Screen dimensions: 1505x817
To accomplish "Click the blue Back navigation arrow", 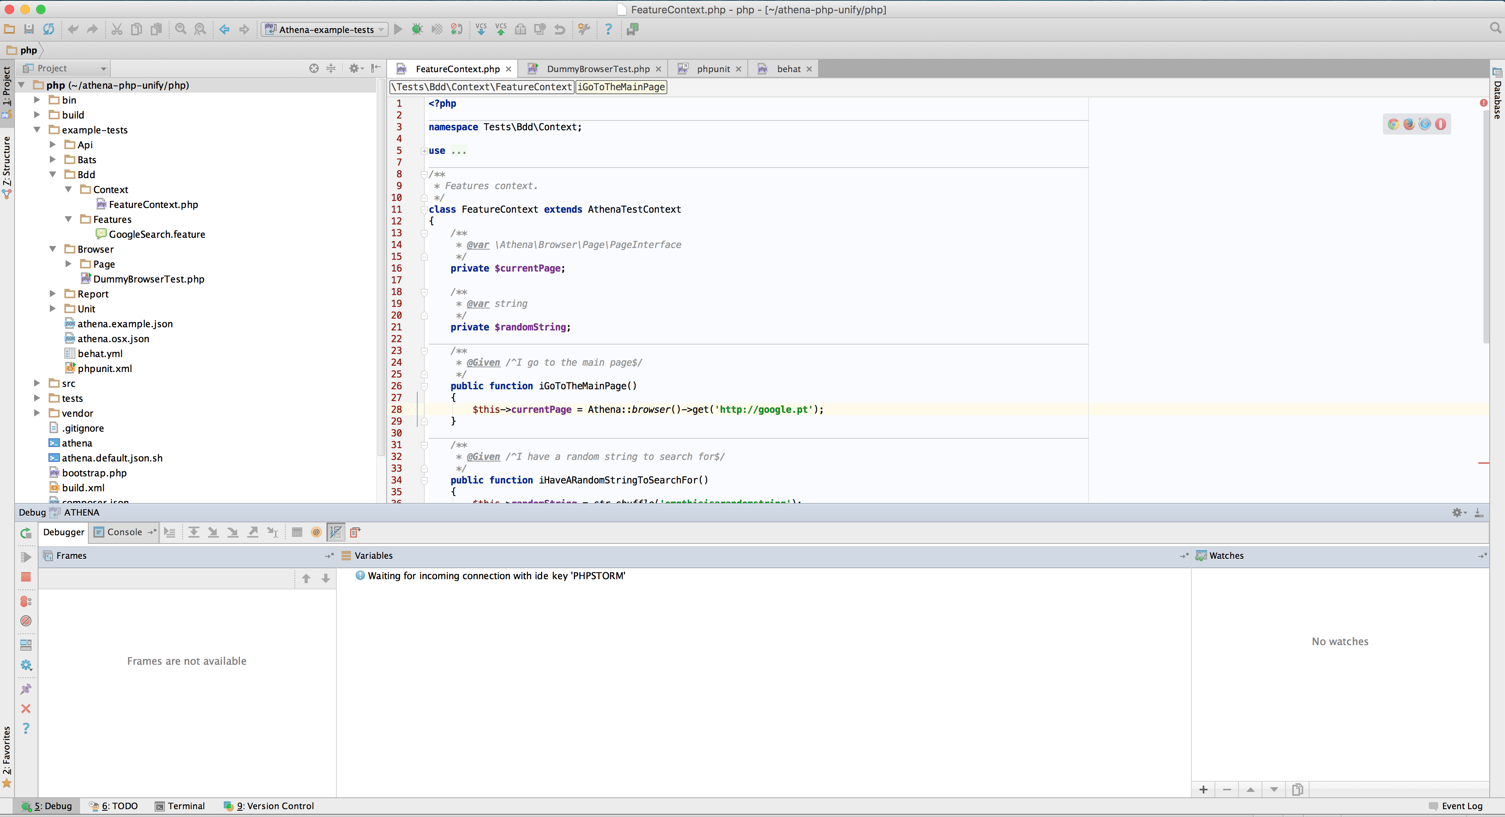I will [225, 29].
